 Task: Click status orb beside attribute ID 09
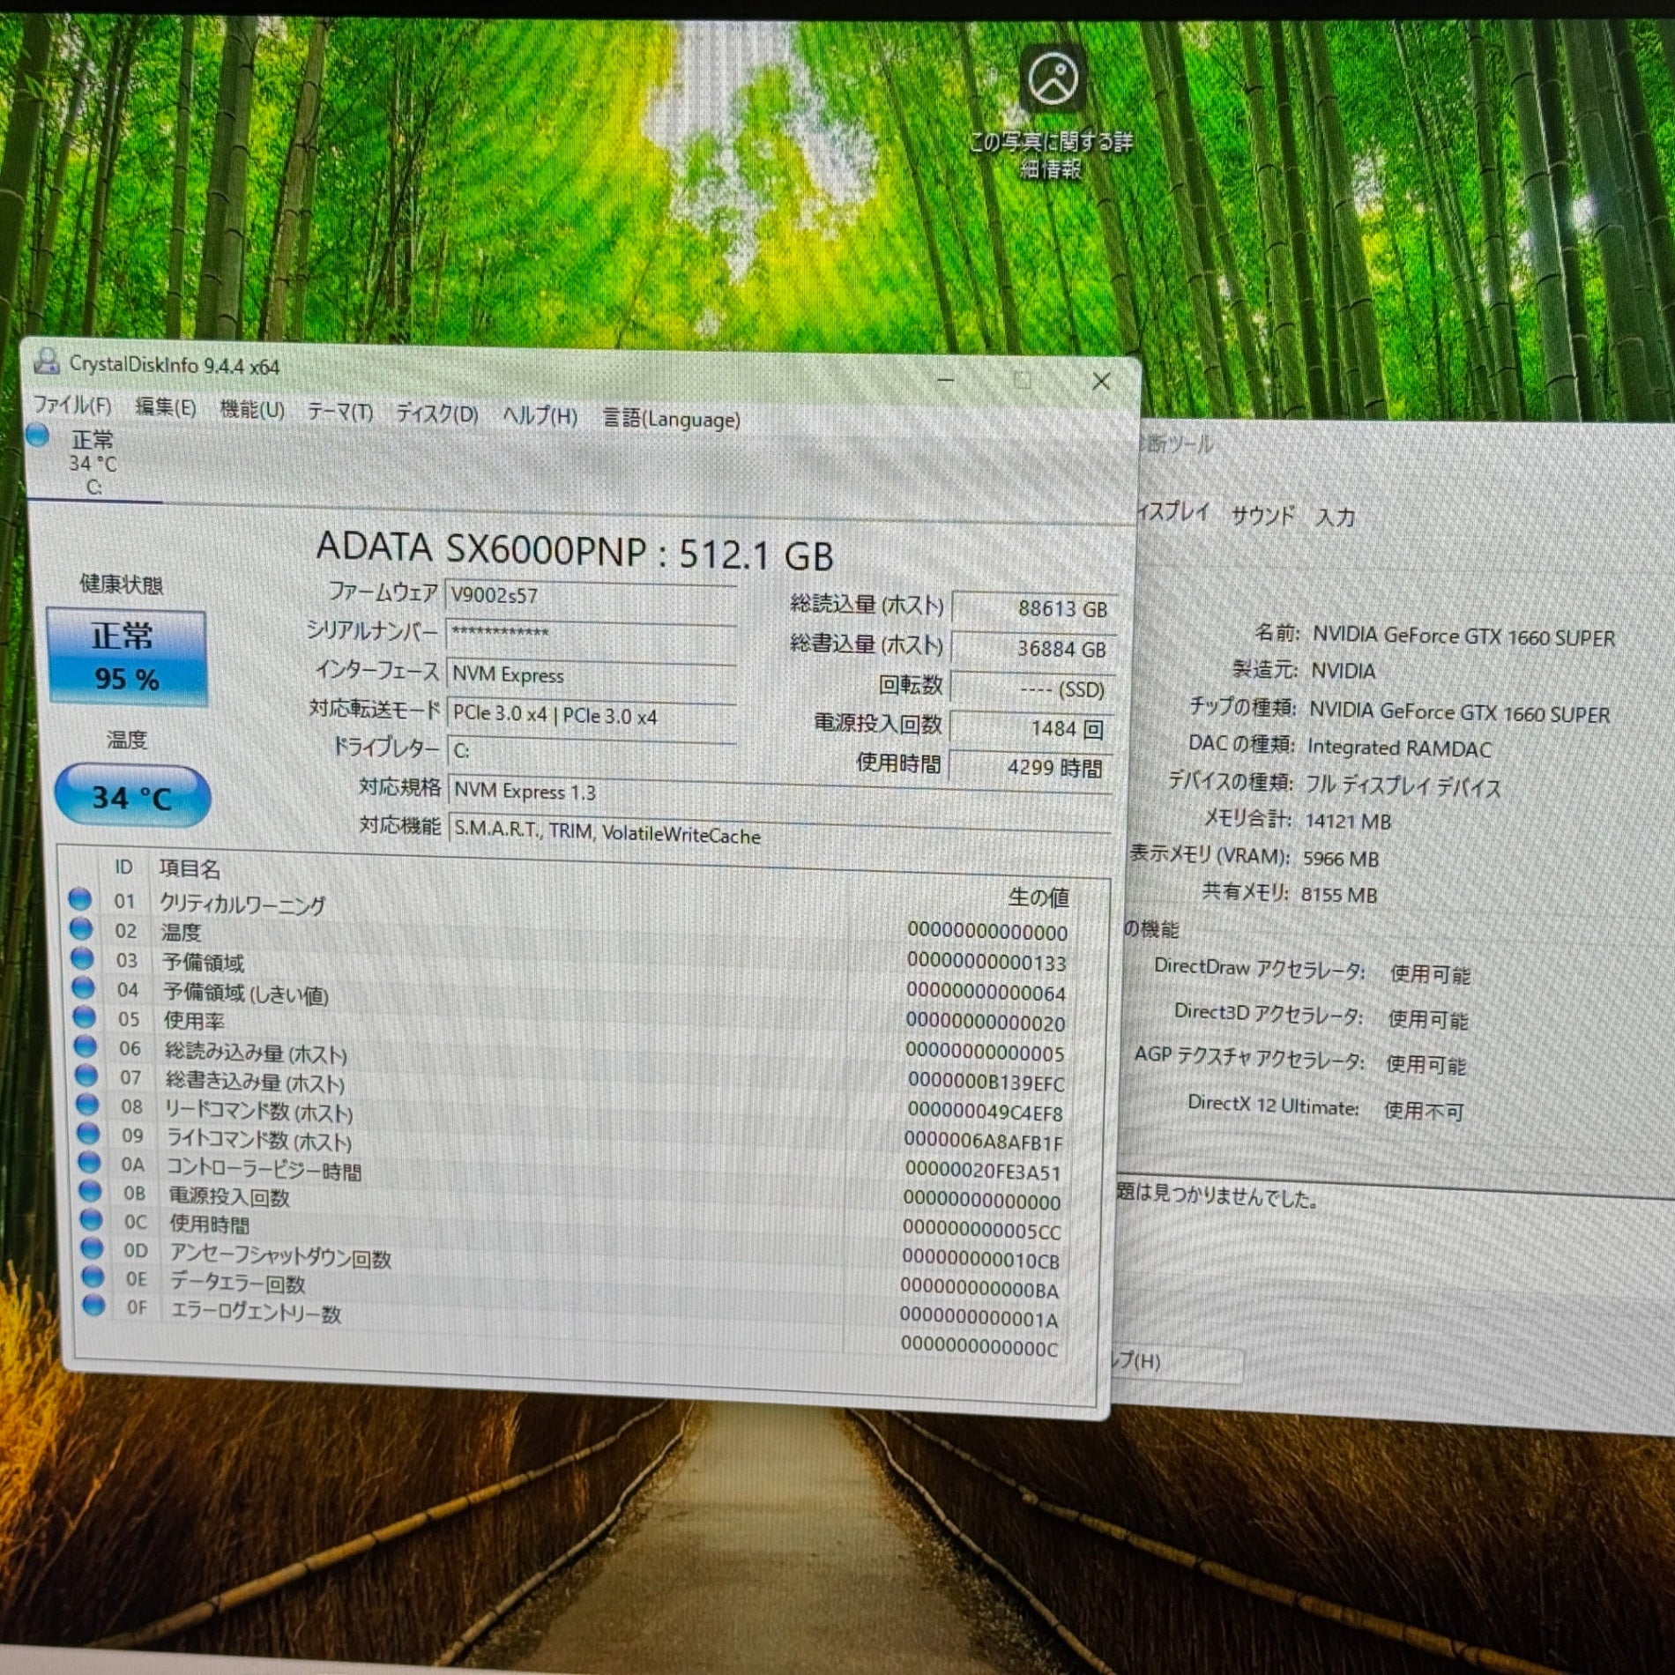pyautogui.click(x=88, y=1133)
